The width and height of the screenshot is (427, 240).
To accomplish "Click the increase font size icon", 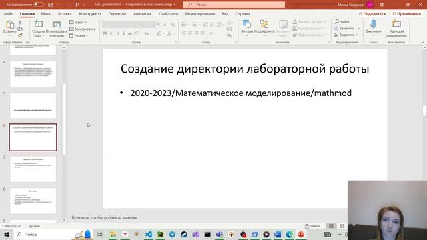I will point(159,25).
